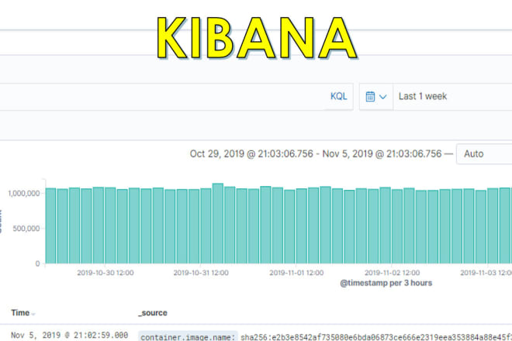Click the first histogram bar at left
512x341 pixels.
pos(50,226)
